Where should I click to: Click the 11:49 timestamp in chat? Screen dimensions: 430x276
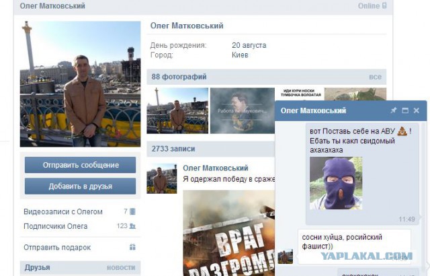click(x=406, y=219)
